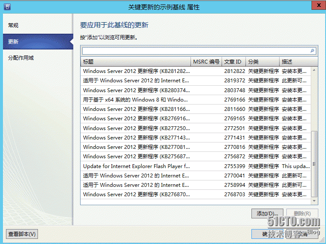Viewport: 326px width, 244px height.
Task: Select the update row with article ID 2756872
Action: 196,157
